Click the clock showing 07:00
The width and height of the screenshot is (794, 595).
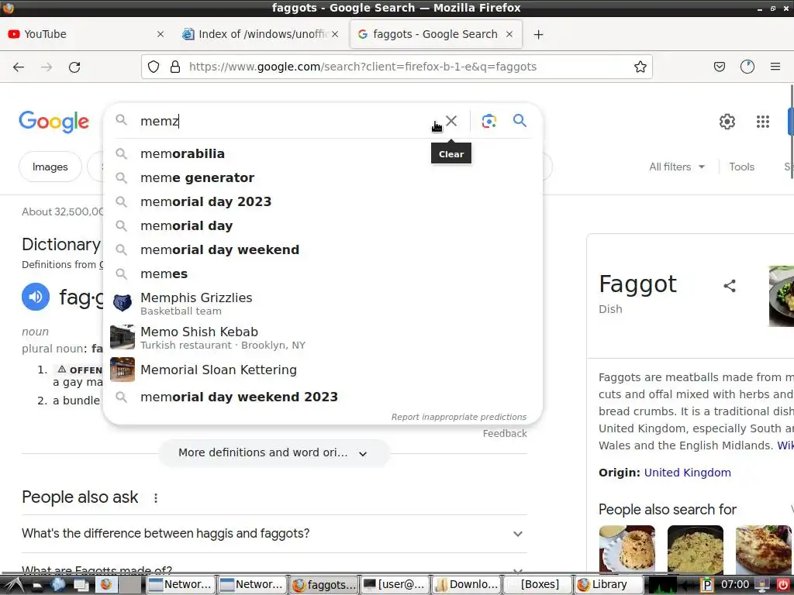pyautogui.click(x=735, y=585)
